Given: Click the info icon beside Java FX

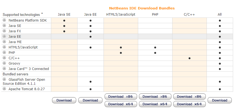Looking at the screenshot, I should point(4,31).
